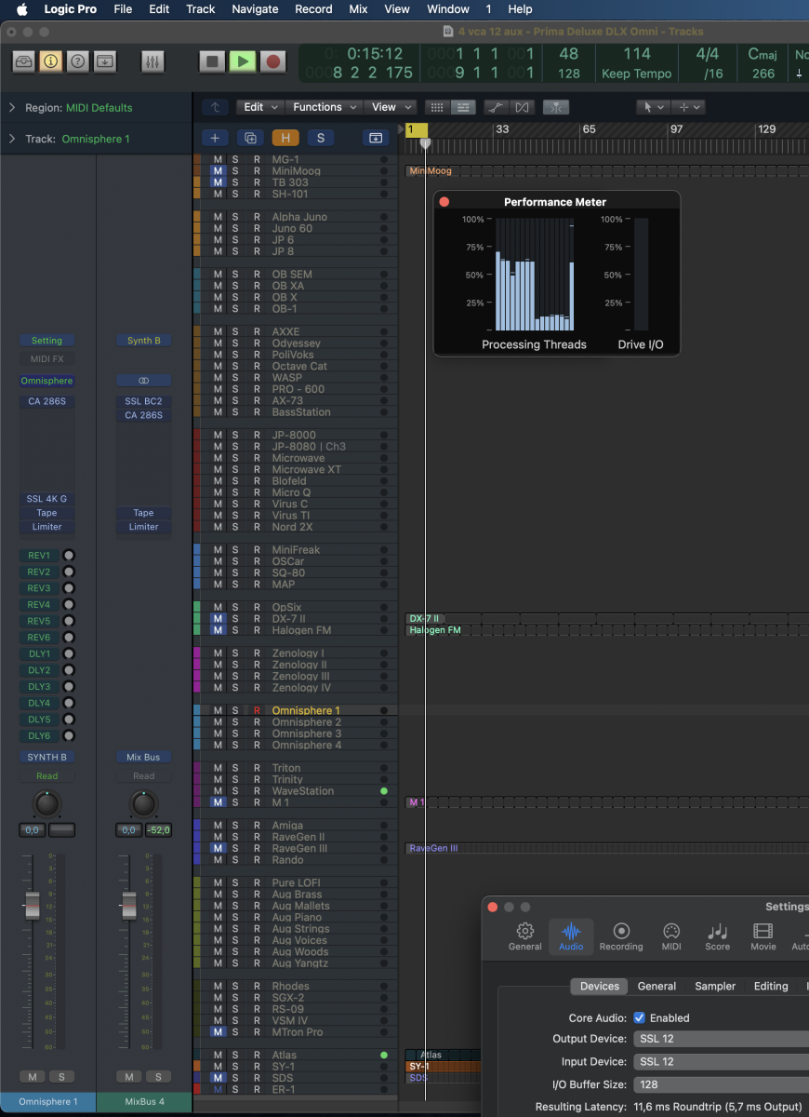The width and height of the screenshot is (809, 1117).
Task: Click Read automation mode on Omnisphere strip
Action: pos(46,776)
